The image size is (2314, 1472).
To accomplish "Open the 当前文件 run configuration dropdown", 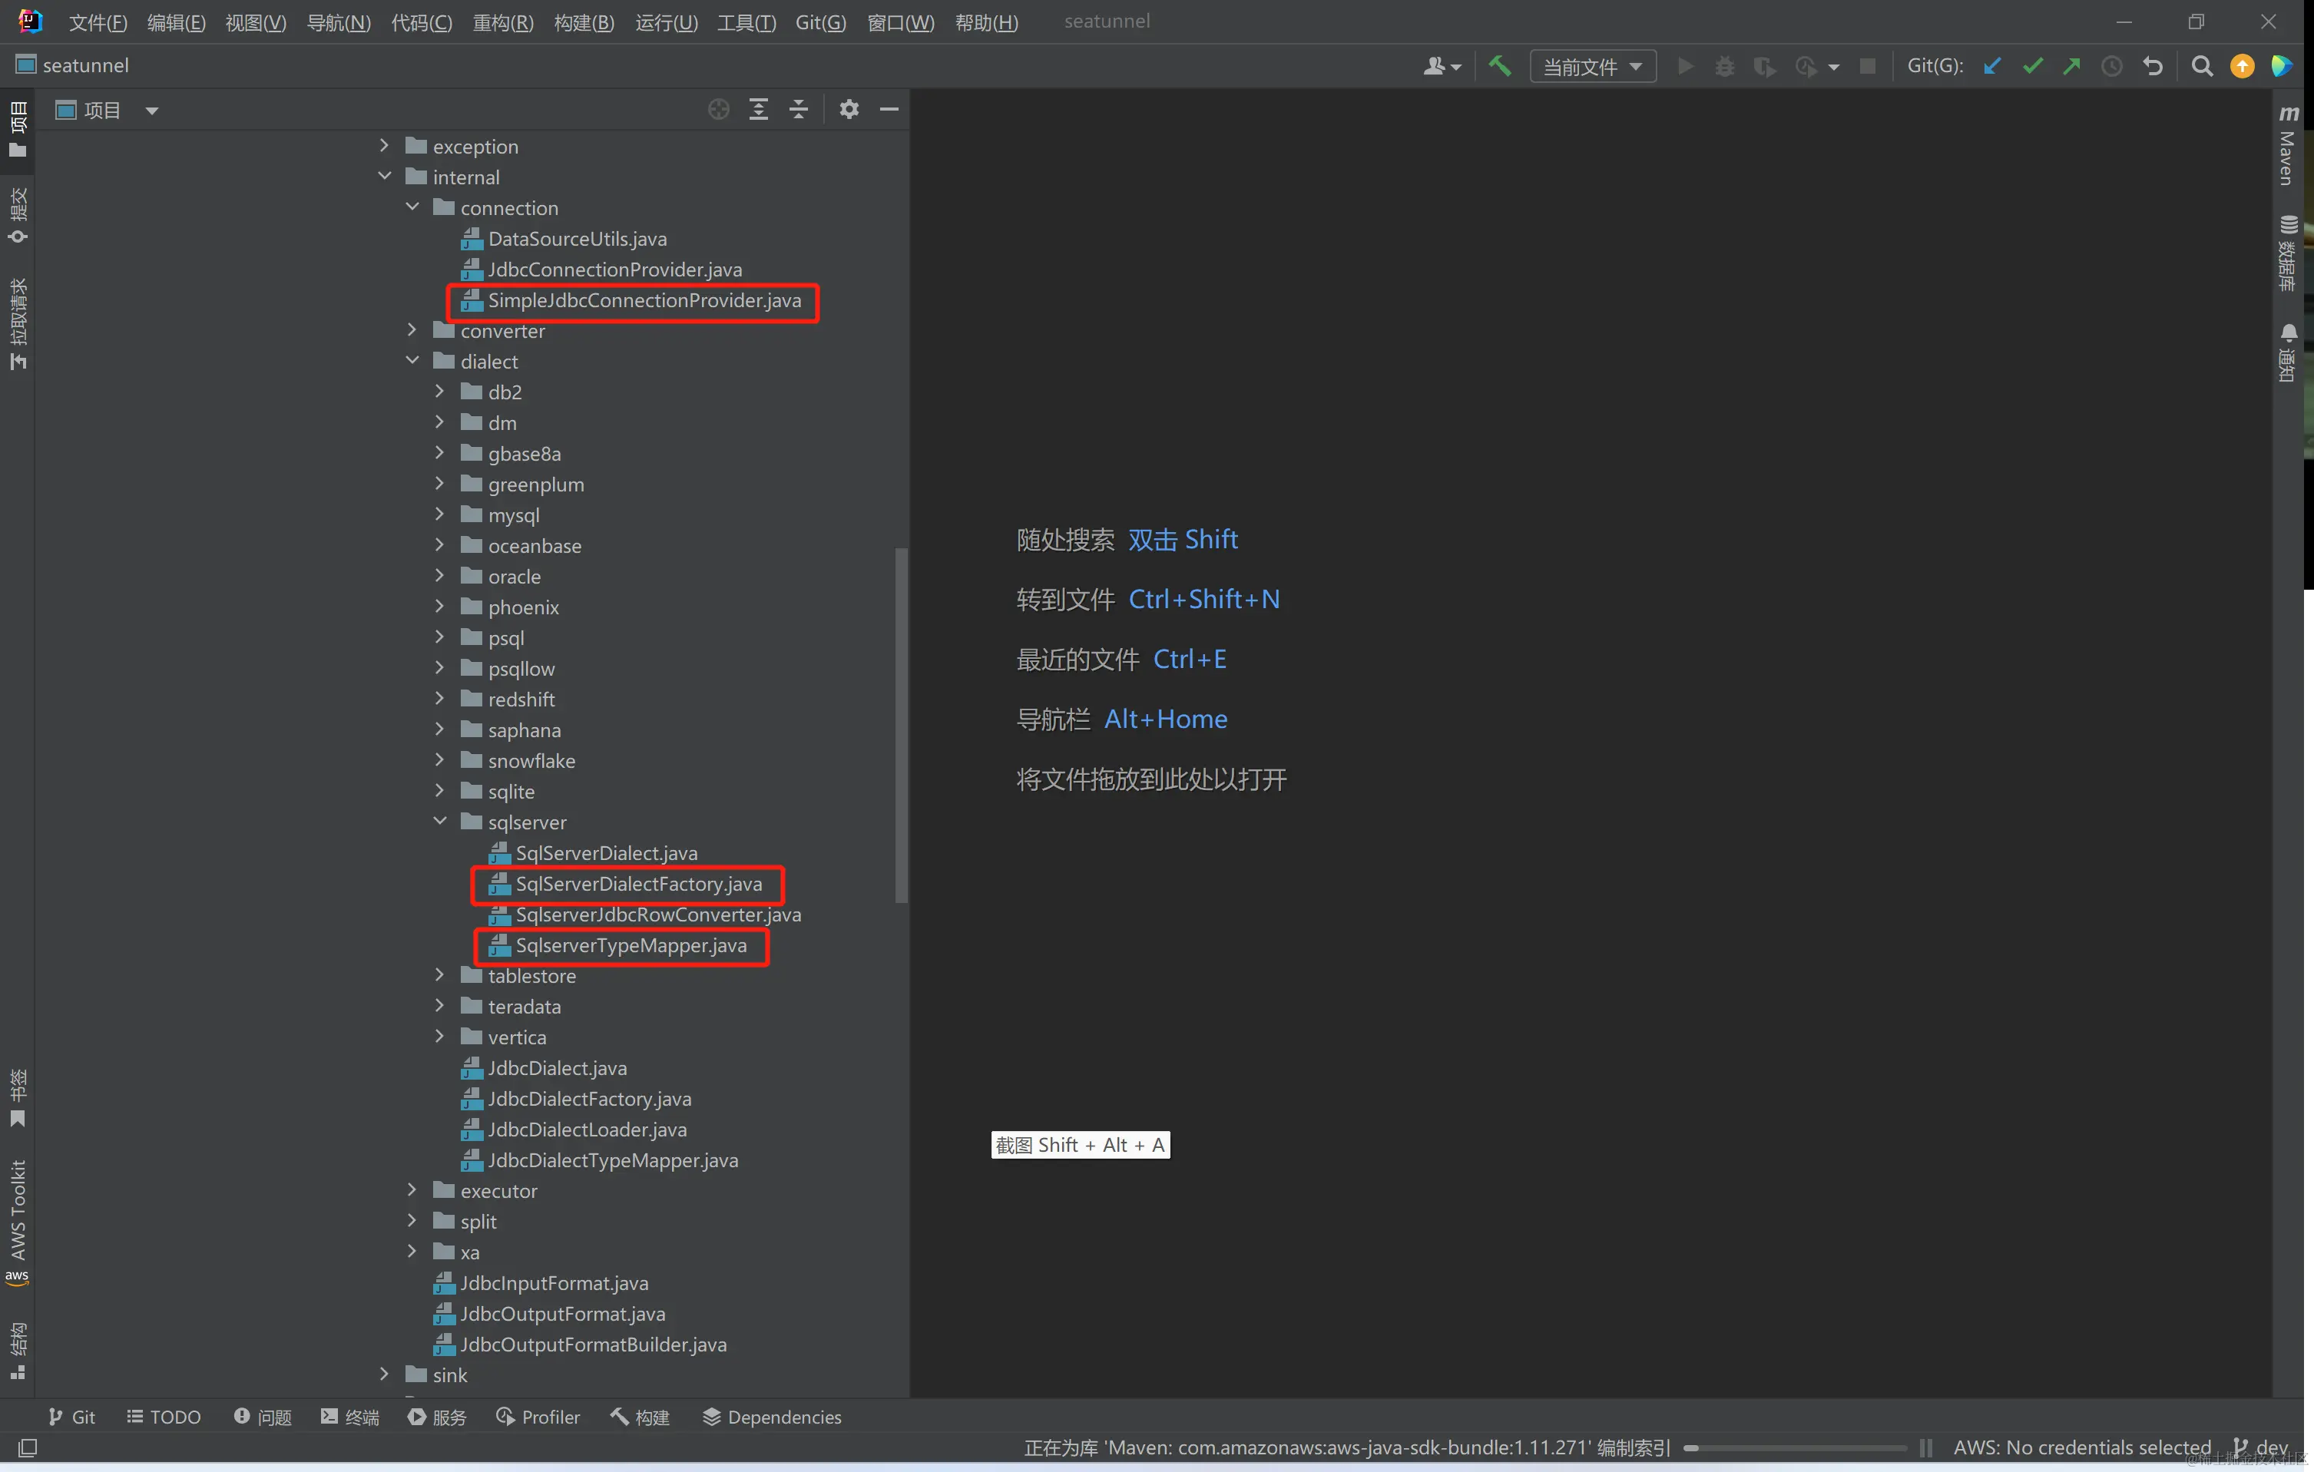I will (1592, 66).
